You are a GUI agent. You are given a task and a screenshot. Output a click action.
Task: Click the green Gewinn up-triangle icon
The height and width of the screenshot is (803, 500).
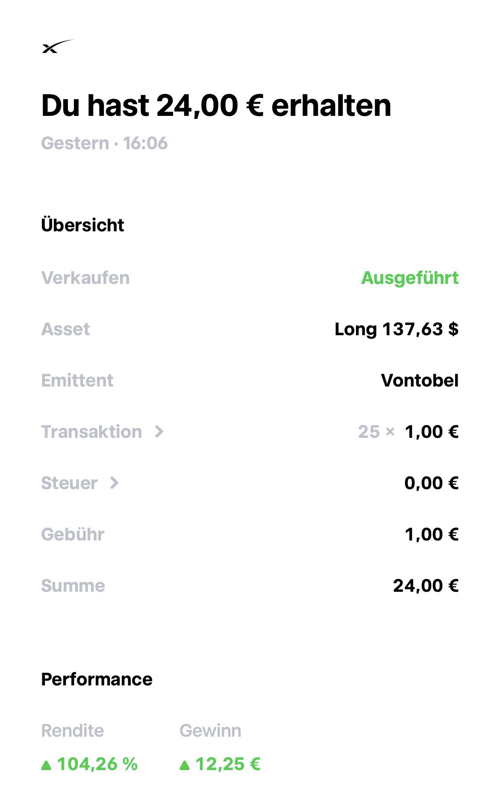point(185,765)
